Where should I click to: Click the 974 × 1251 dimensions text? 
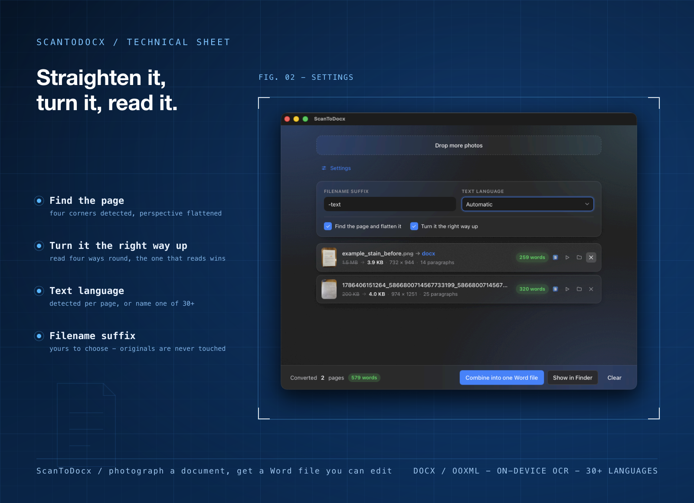[404, 294]
